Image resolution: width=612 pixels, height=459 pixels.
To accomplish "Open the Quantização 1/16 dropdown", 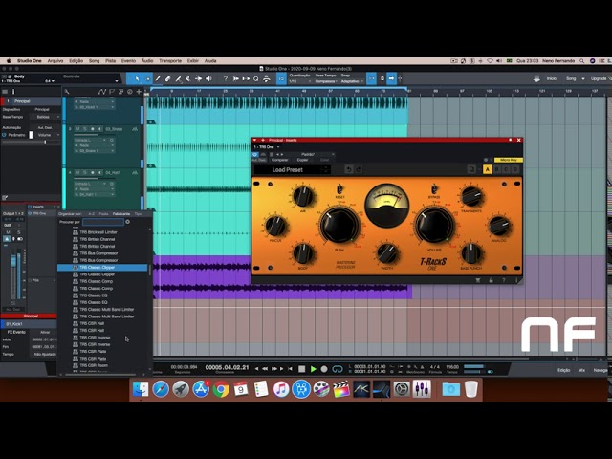I will (299, 81).
